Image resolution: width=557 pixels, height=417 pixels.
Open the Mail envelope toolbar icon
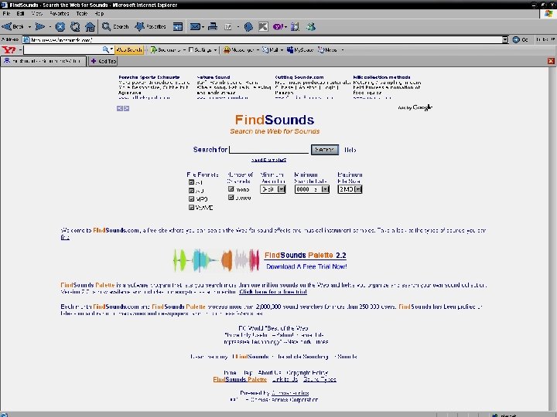pyautogui.click(x=195, y=26)
